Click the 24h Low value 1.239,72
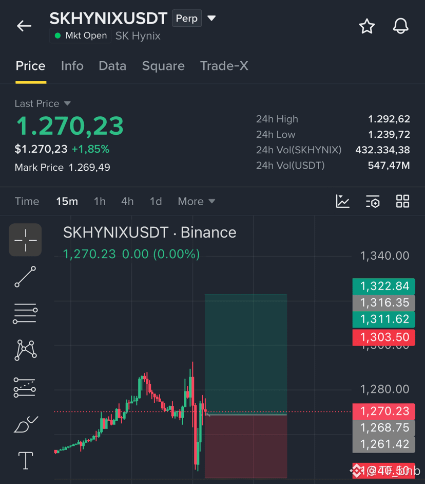This screenshot has width=425, height=484. click(389, 134)
